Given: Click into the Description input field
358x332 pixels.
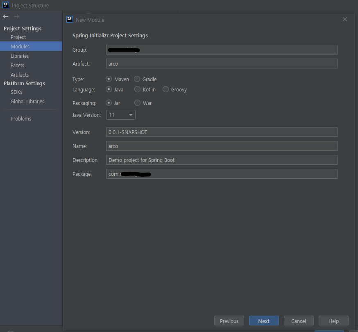Looking at the screenshot, I should pos(222,160).
